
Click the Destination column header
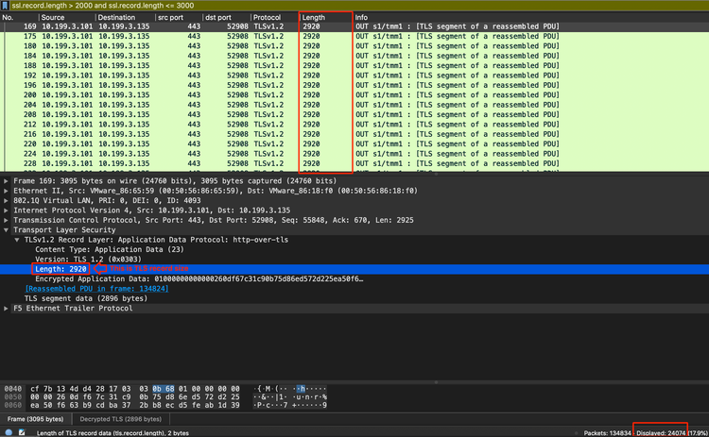pos(116,18)
